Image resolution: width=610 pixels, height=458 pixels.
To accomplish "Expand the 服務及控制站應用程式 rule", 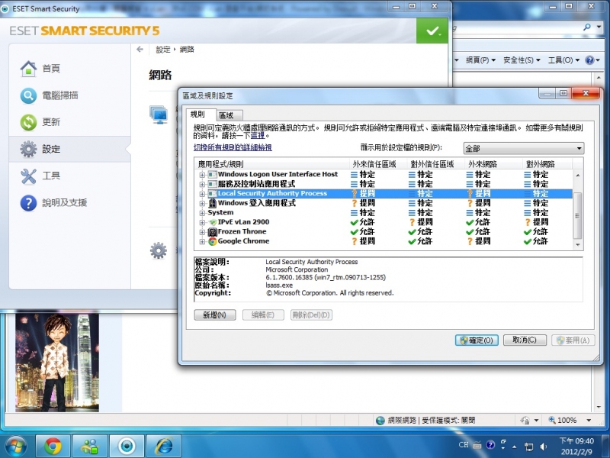I will click(202, 184).
